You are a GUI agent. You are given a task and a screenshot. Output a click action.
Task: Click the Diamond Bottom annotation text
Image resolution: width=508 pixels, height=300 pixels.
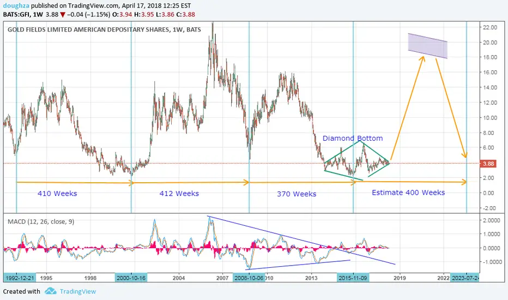coord(353,138)
